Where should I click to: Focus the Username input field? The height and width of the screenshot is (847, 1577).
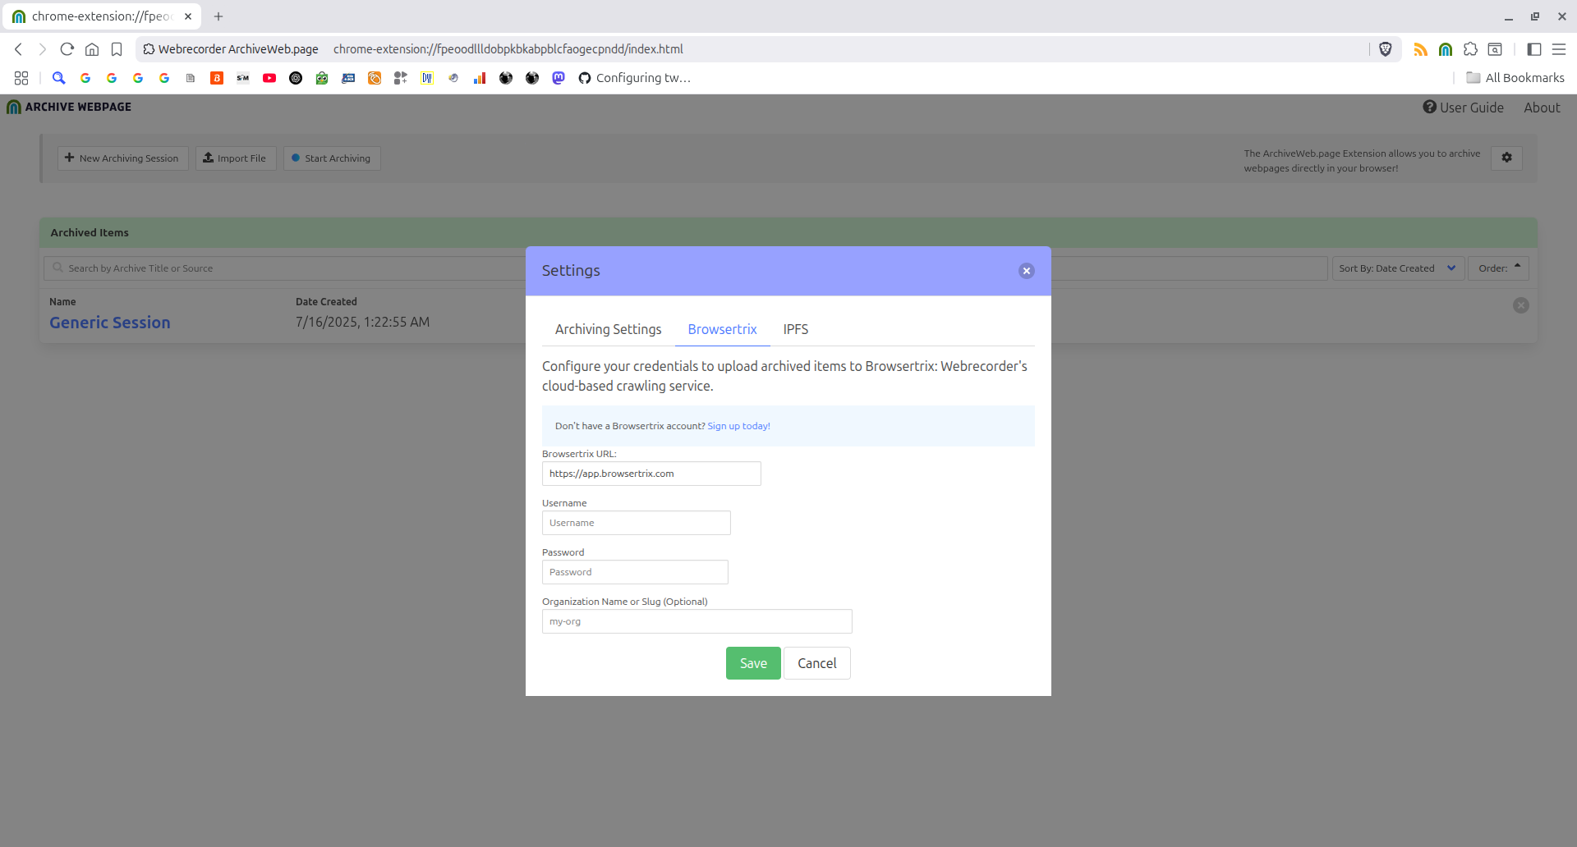coord(637,523)
